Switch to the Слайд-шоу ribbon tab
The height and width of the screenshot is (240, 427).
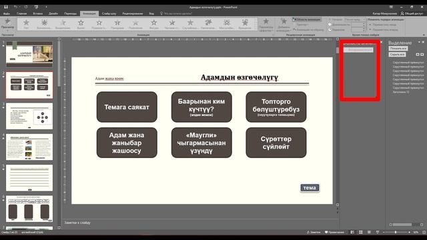point(109,13)
